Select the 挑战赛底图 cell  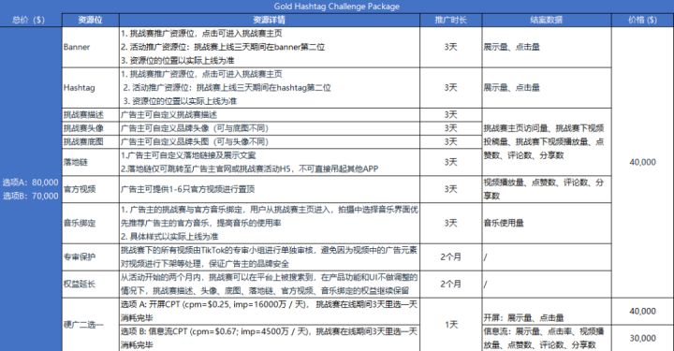coord(91,141)
